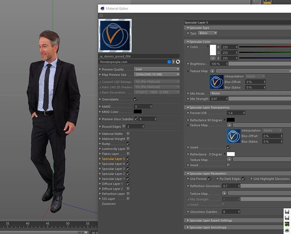Select the Refraction Layer channel

click(x=113, y=194)
